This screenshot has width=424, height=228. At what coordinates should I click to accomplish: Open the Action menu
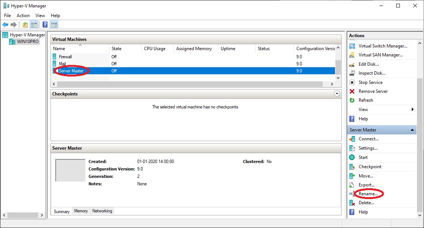point(23,16)
